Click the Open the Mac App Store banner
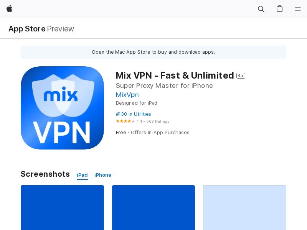The width and height of the screenshot is (307, 230). [153, 52]
